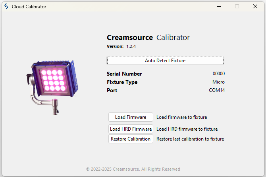Click the Cloud Calibrator app icon in the title bar
The width and height of the screenshot is (266, 177).
click(6, 6)
